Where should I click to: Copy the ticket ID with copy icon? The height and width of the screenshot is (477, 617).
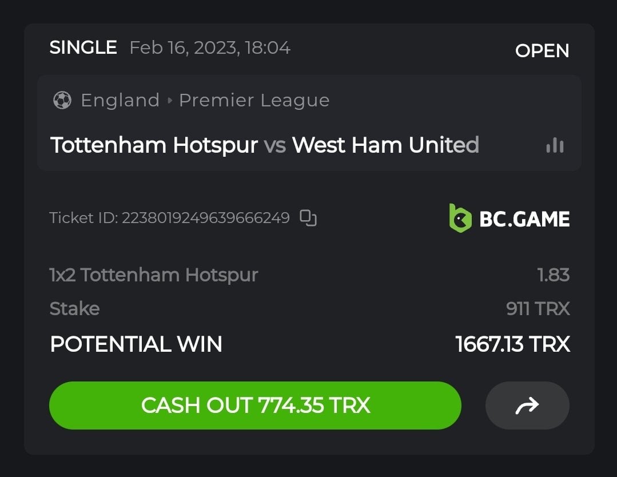click(308, 217)
